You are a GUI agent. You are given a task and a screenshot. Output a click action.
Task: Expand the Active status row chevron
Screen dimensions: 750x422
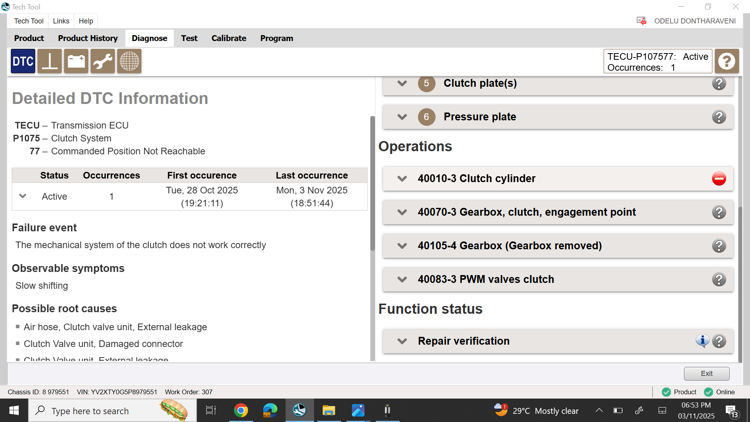[x=23, y=196]
